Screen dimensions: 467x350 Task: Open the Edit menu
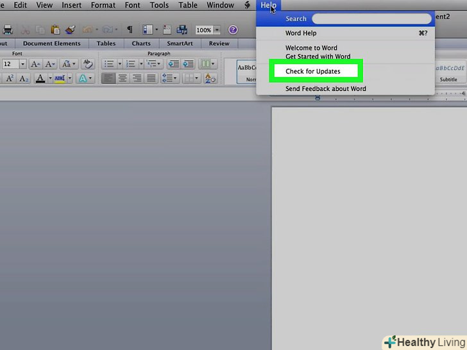pos(21,5)
